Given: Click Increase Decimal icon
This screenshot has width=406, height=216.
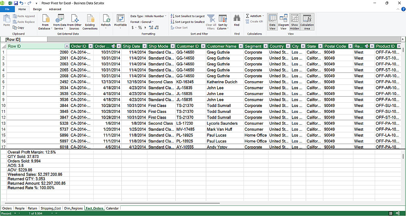Looking at the screenshot, I should coord(151,28).
